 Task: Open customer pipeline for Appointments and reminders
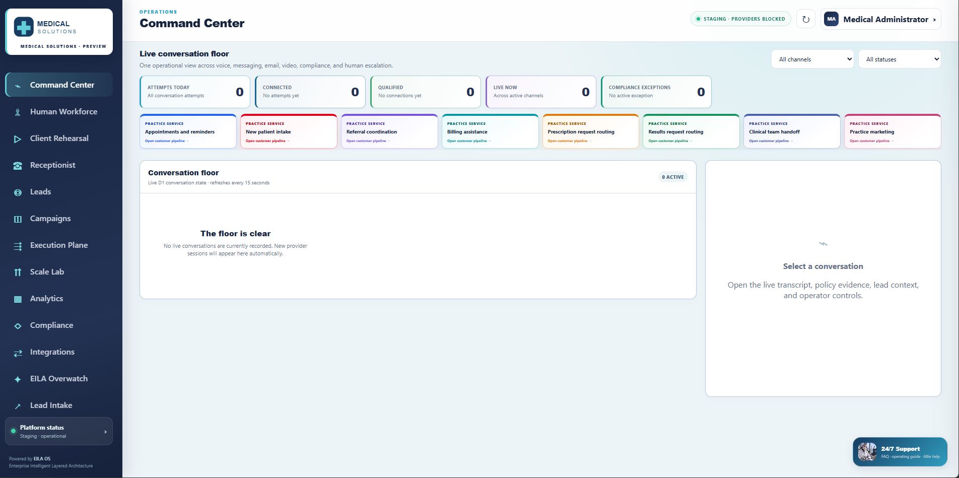[x=167, y=141]
